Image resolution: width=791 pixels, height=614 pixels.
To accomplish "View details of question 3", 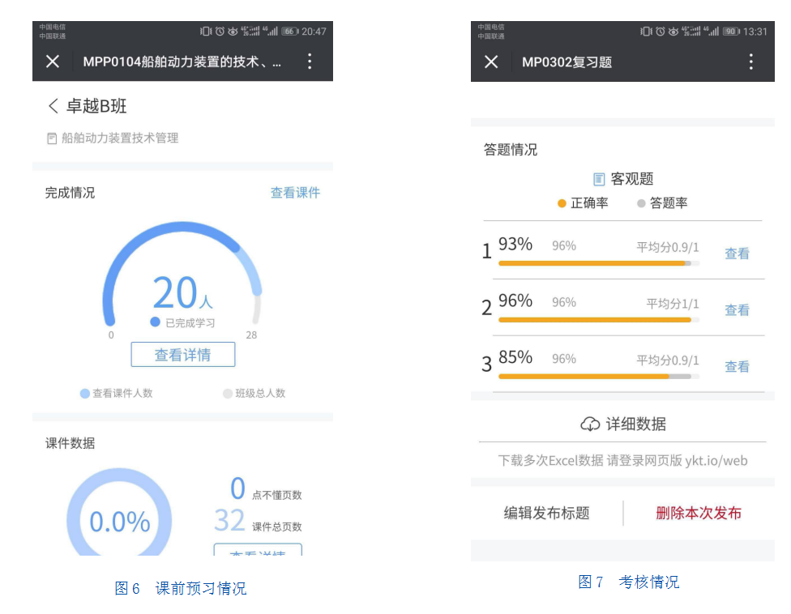I will point(737,367).
